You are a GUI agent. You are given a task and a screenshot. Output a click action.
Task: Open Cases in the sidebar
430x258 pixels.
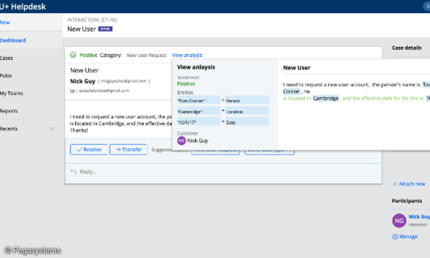6,58
